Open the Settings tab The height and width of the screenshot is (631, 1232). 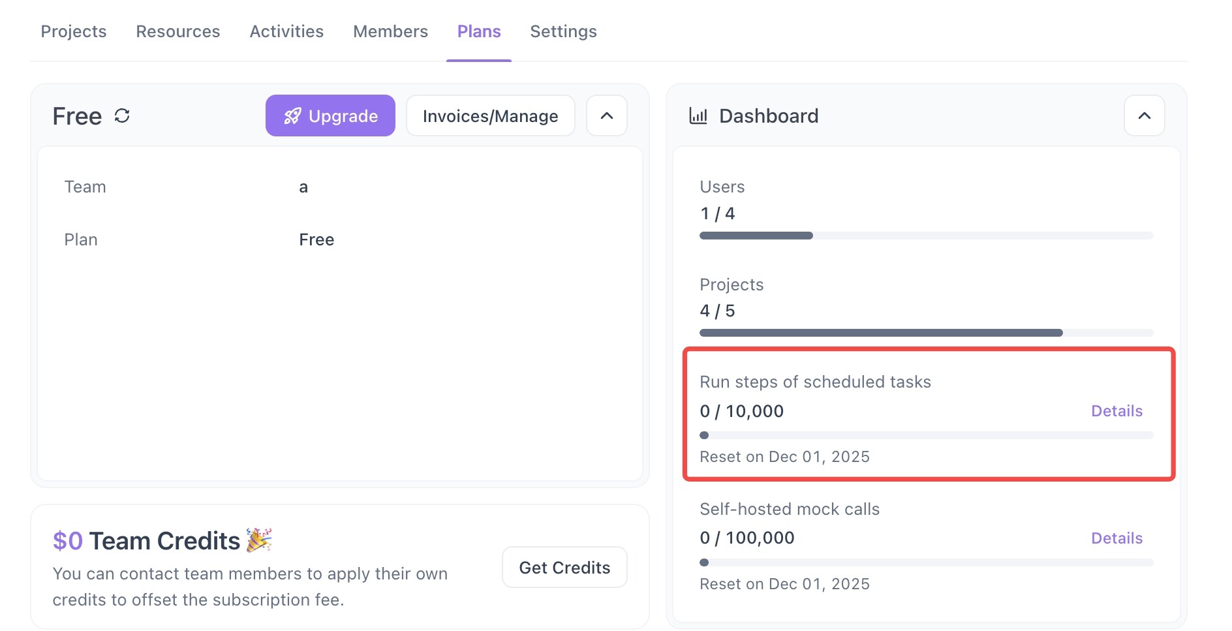pos(563,31)
